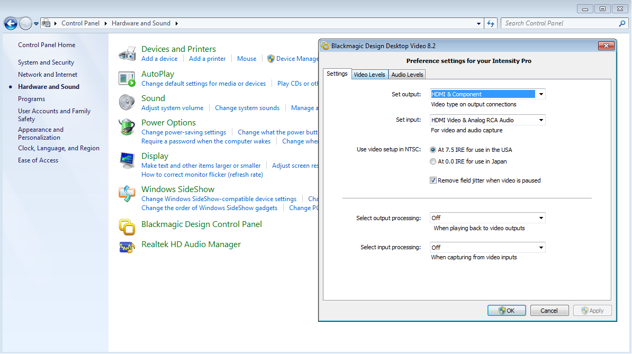This screenshot has width=632, height=354.
Task: Click the Cancel button
Action: 549,311
